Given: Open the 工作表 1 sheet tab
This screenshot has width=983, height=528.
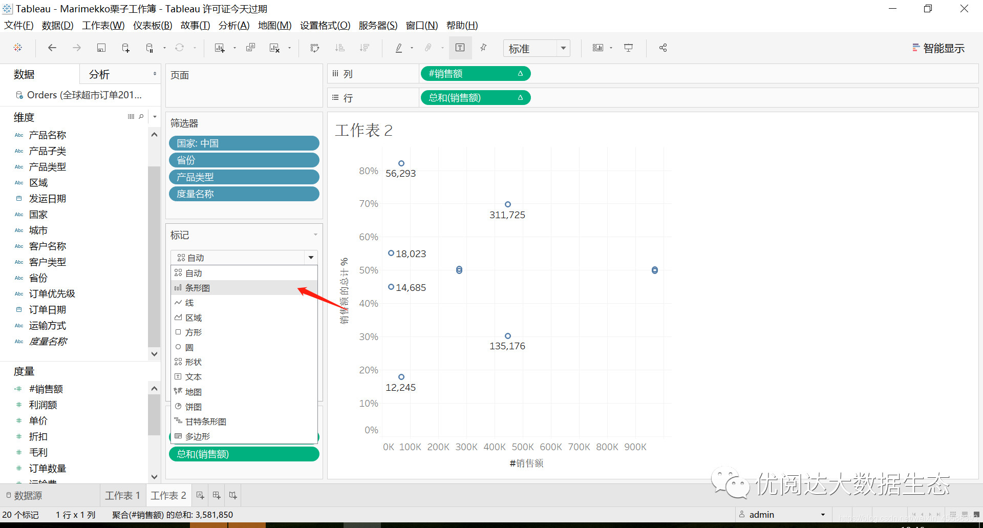Looking at the screenshot, I should point(122,496).
